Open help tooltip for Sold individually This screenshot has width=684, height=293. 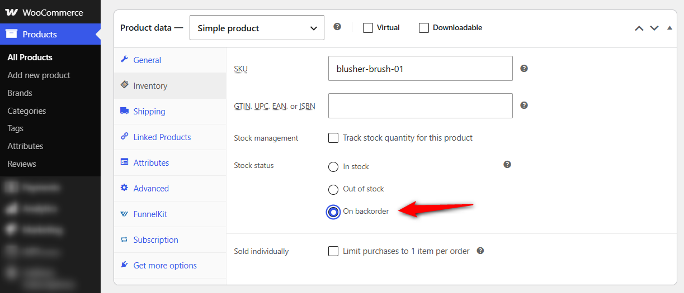pos(480,251)
